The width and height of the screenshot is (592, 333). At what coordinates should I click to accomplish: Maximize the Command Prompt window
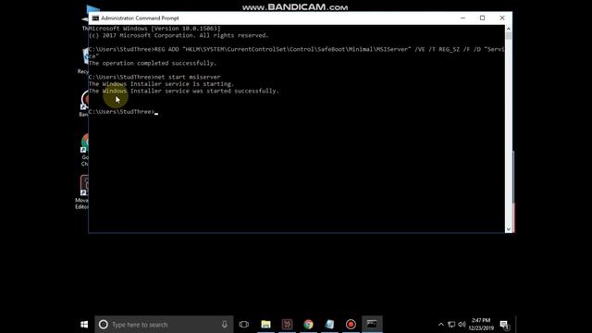click(x=483, y=18)
